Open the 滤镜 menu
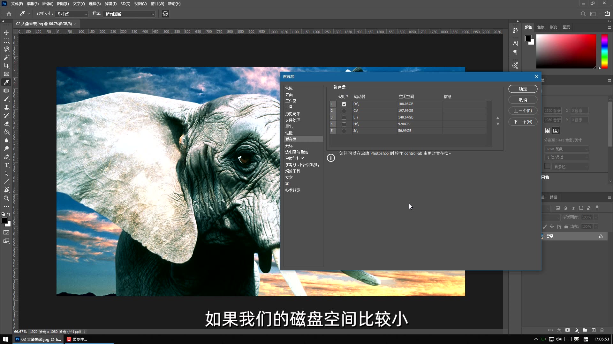613x344 pixels. tap(110, 4)
